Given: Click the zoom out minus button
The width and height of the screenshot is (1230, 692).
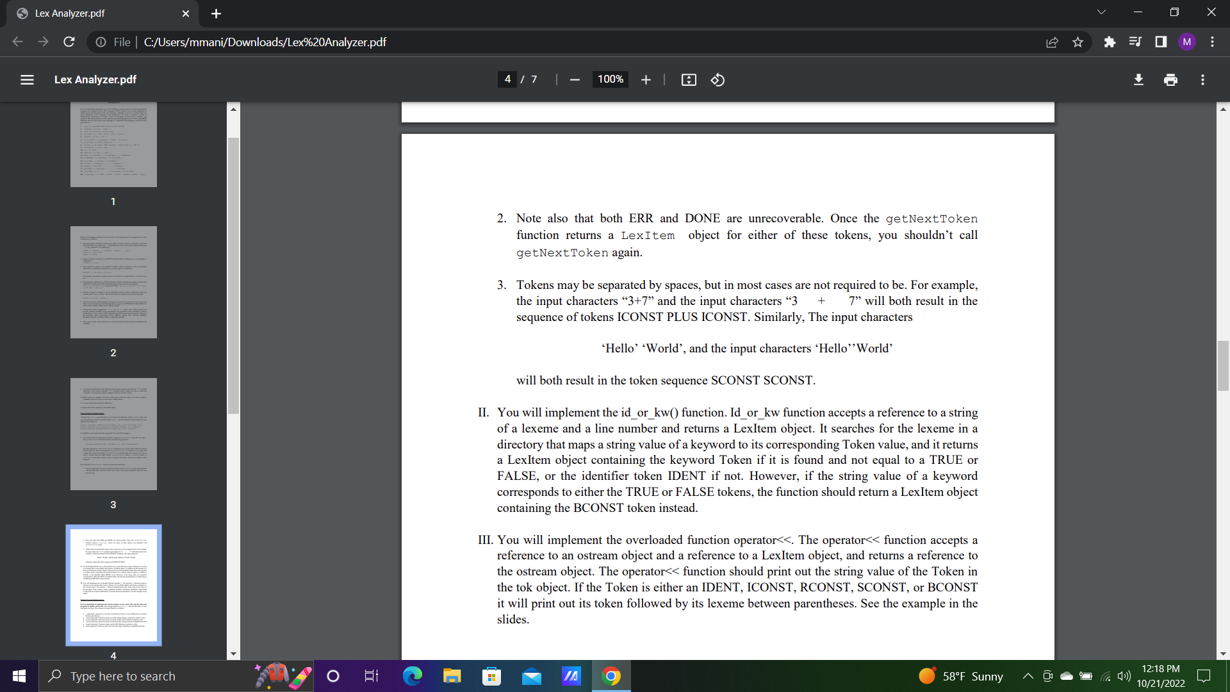Looking at the screenshot, I should [x=575, y=79].
